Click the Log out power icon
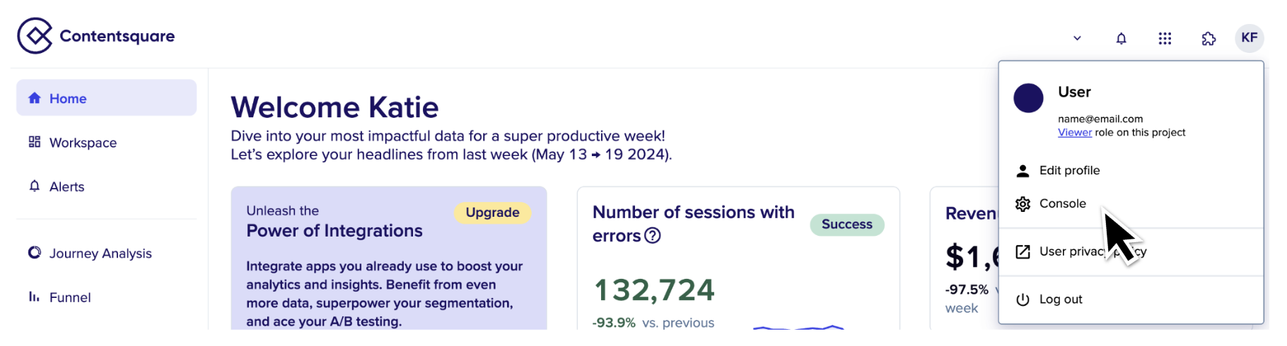 pos(1023,299)
